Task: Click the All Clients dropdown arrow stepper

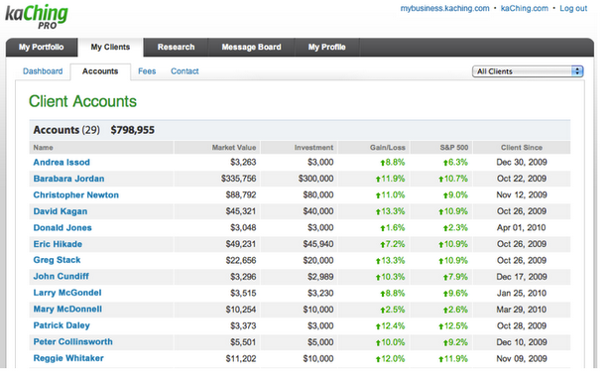Action: coord(577,71)
